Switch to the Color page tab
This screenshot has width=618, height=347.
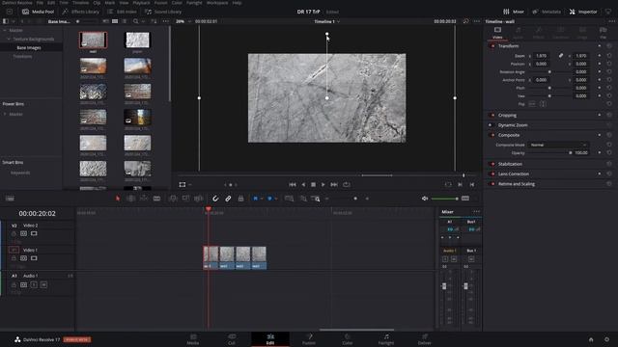coord(348,339)
